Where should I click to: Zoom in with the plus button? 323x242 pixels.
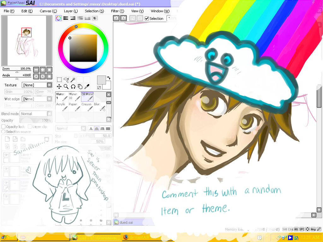[43, 70]
